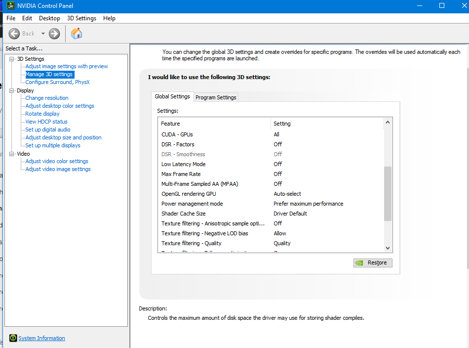Open the Edit menu
The height and width of the screenshot is (348, 469).
[27, 18]
